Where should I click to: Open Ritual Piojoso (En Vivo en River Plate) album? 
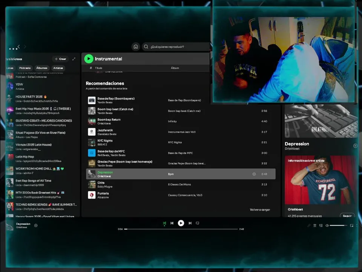(42, 135)
